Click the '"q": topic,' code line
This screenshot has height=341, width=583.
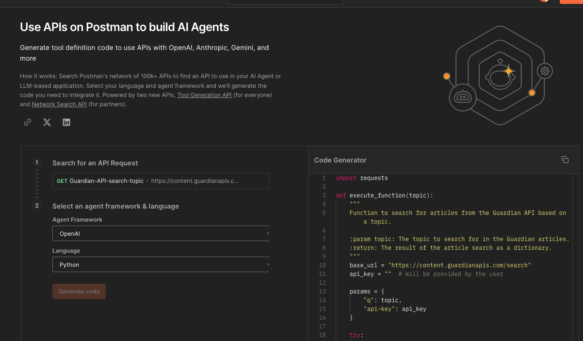[x=383, y=300]
